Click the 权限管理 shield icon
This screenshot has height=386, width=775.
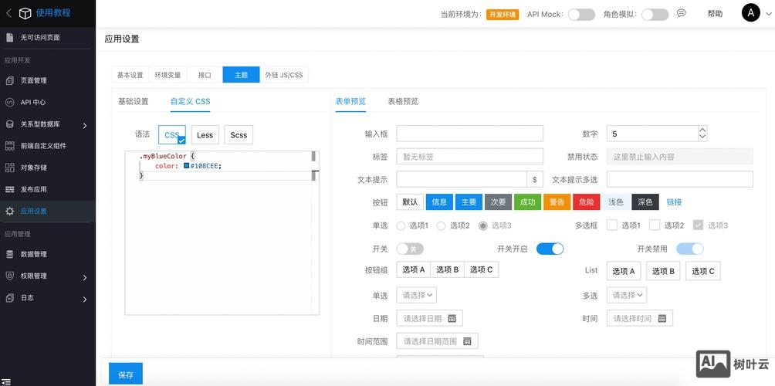pos(10,276)
